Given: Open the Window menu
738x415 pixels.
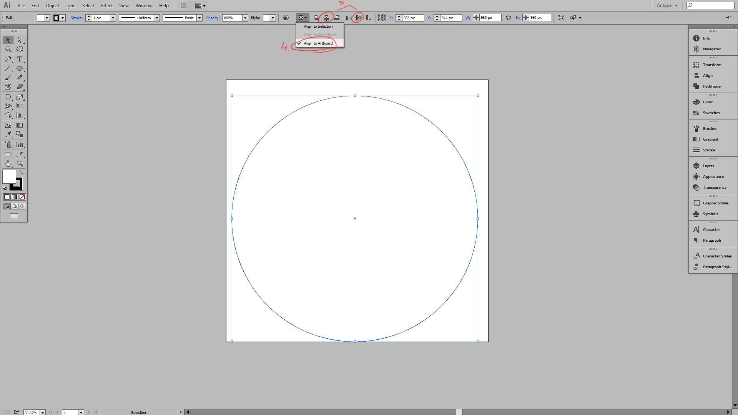Looking at the screenshot, I should tap(144, 6).
